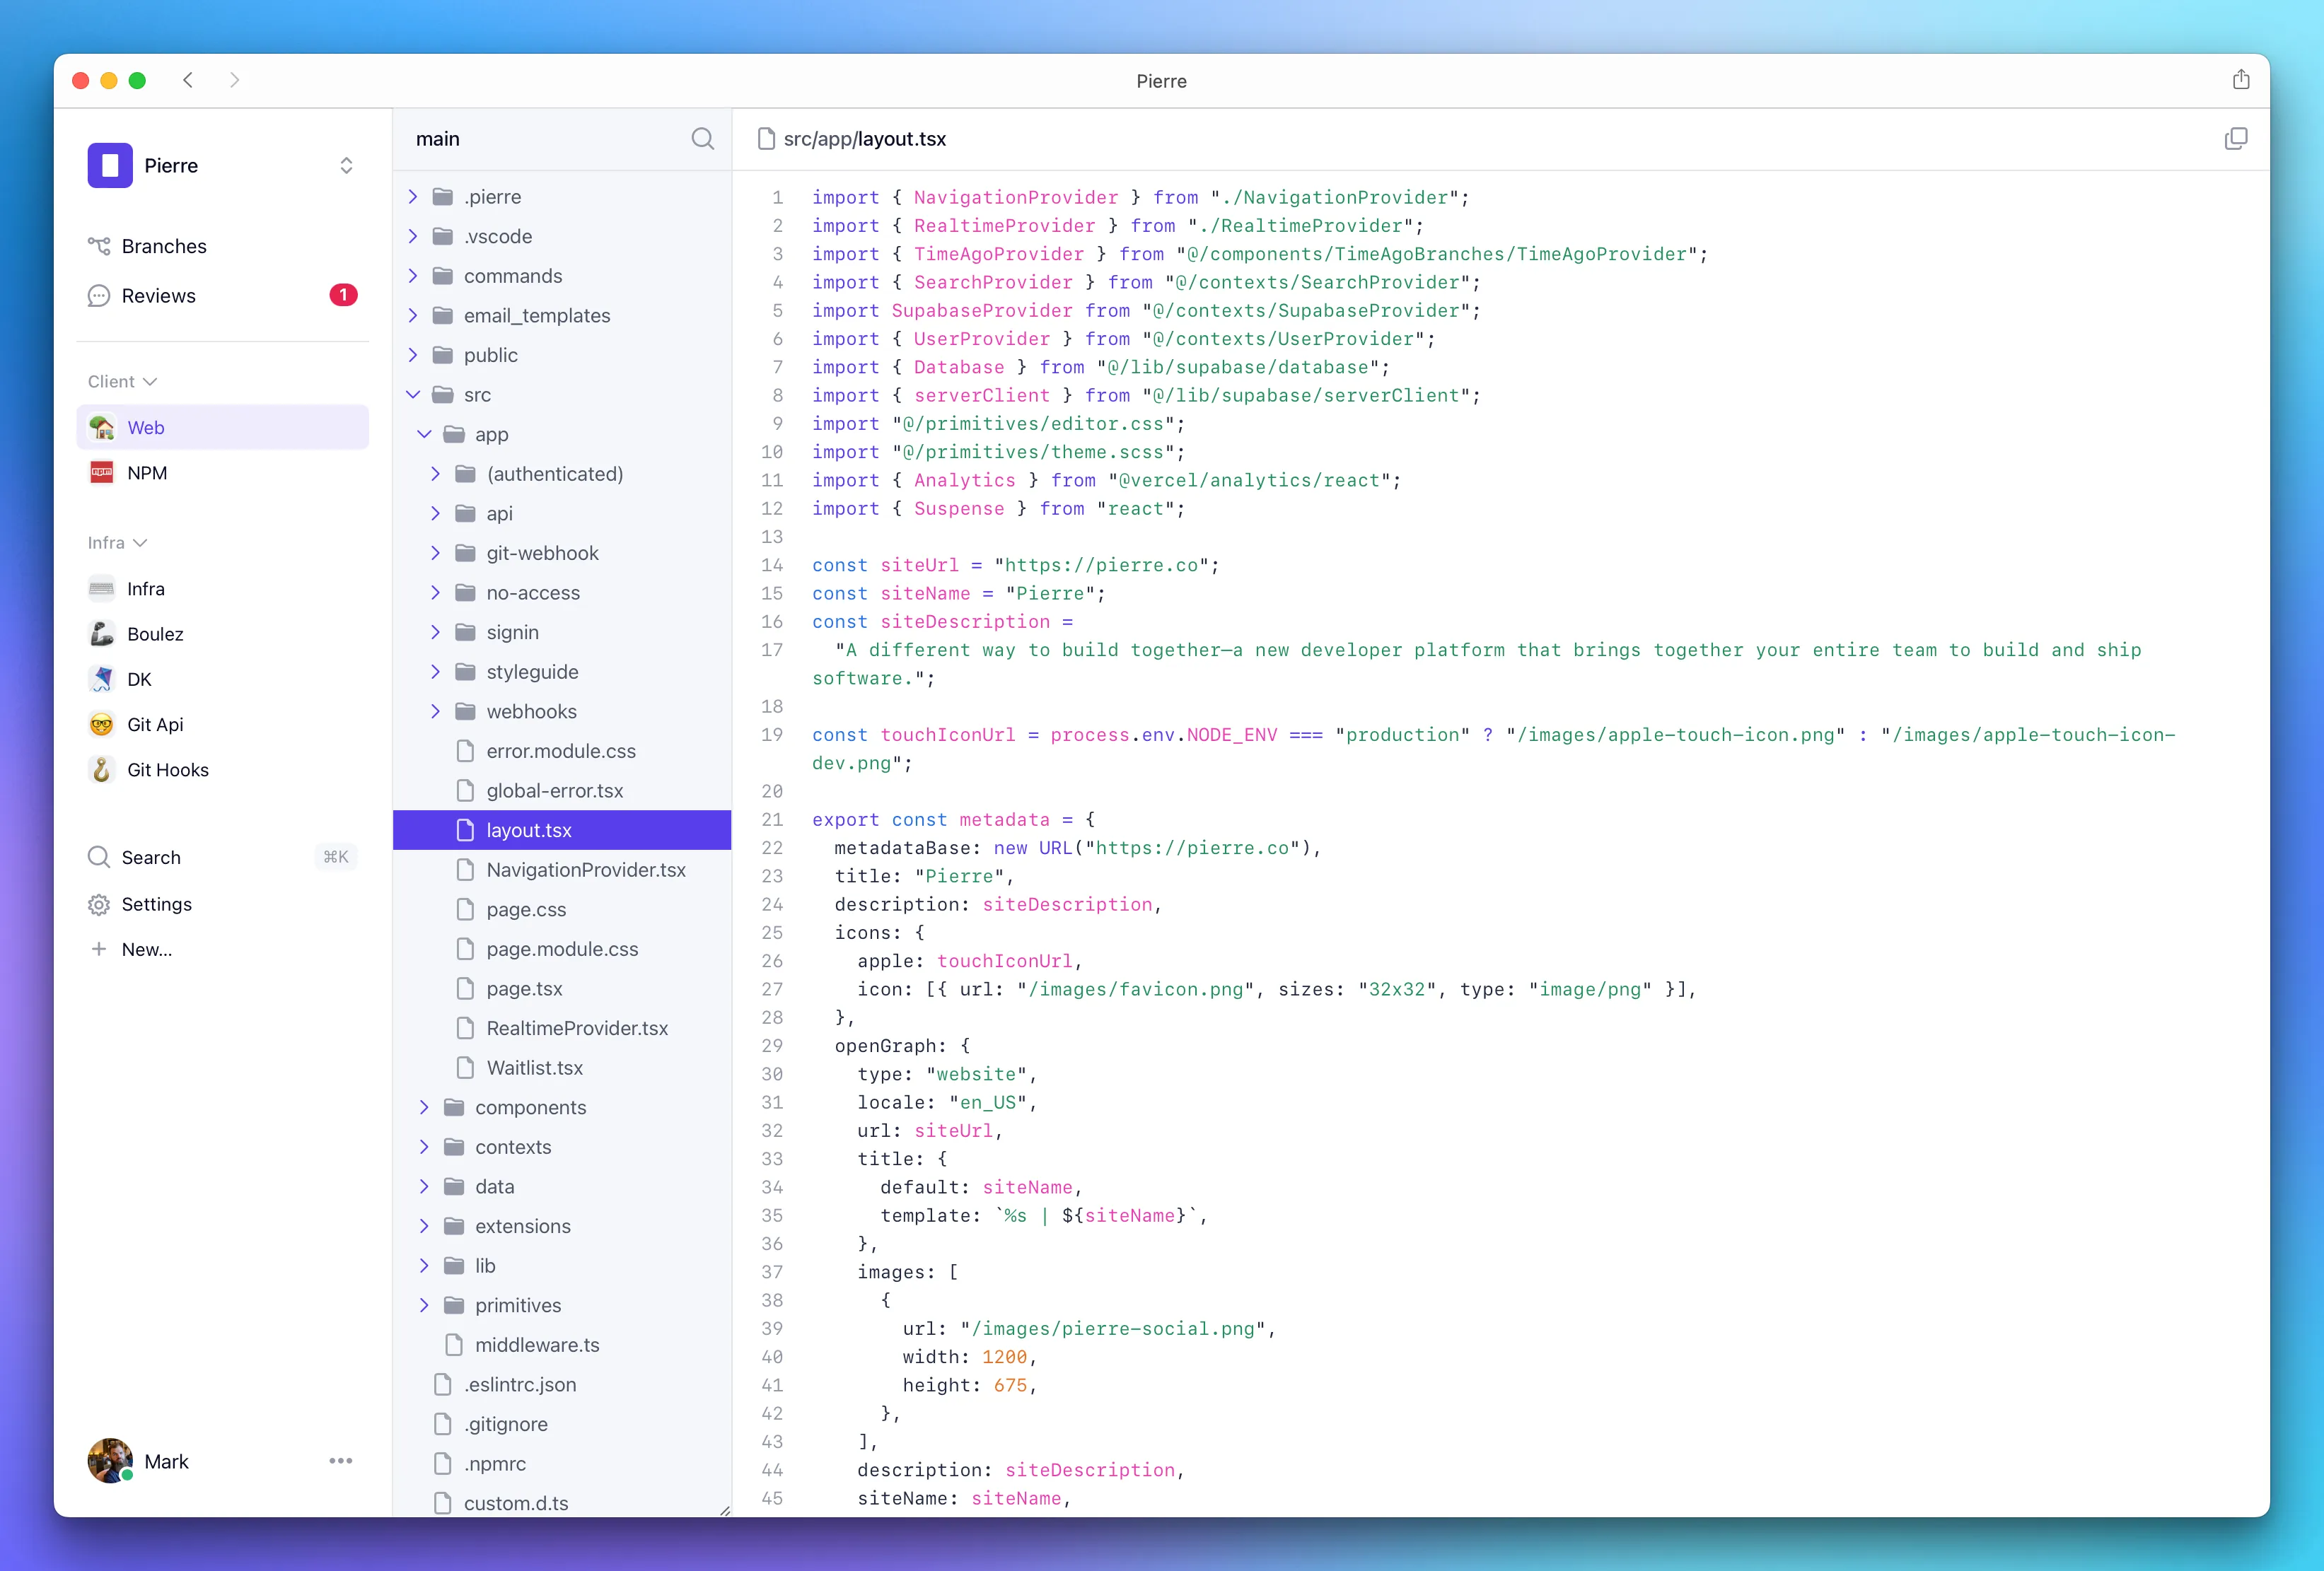
Task: Go forward with the right arrow
Action: [x=235, y=80]
